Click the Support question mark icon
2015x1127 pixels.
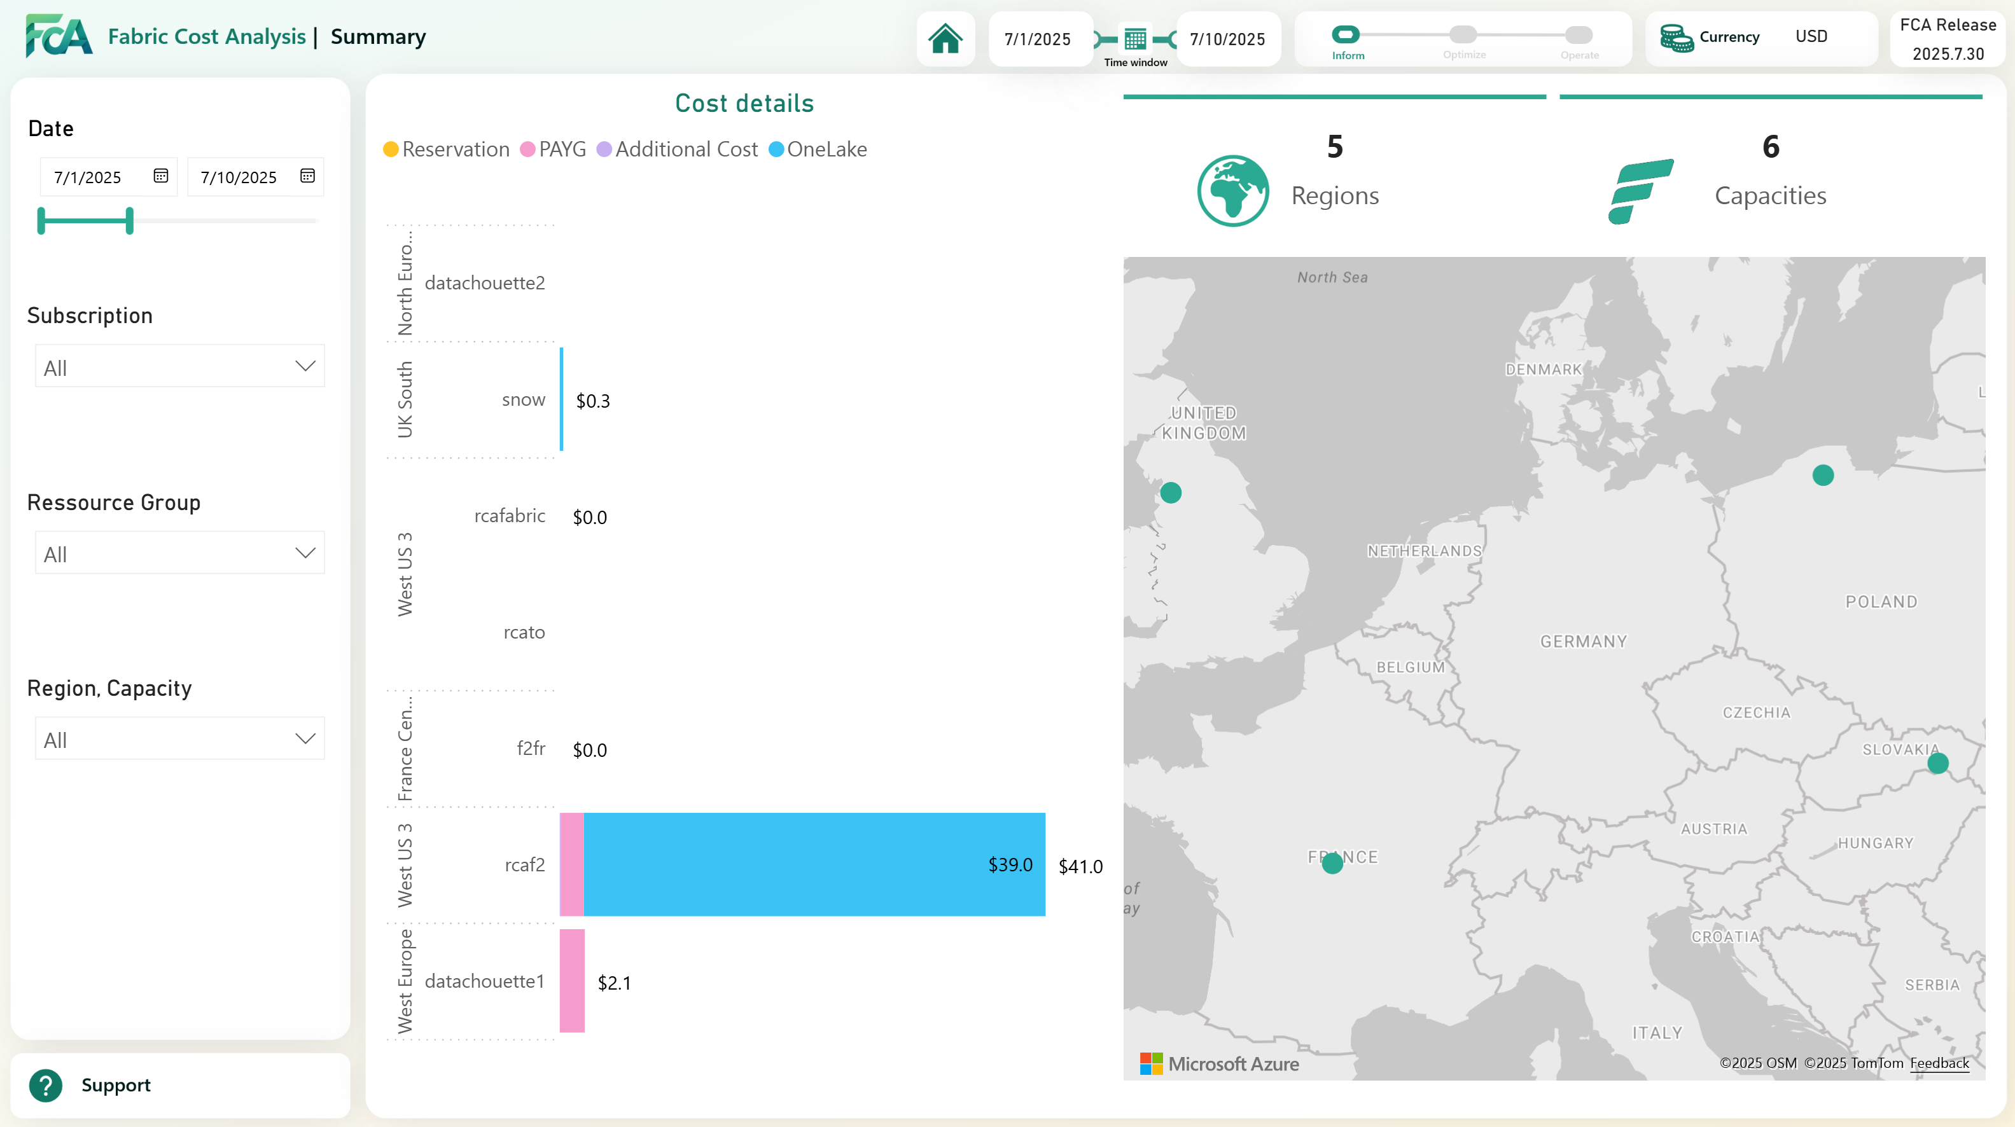click(x=45, y=1085)
